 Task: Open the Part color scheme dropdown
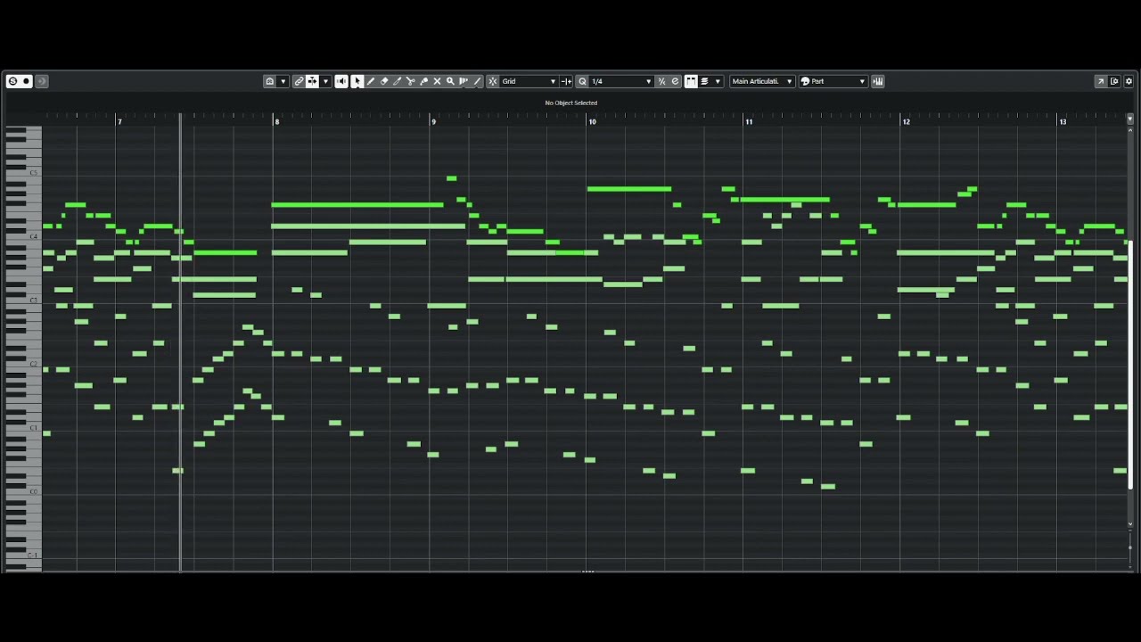[833, 81]
